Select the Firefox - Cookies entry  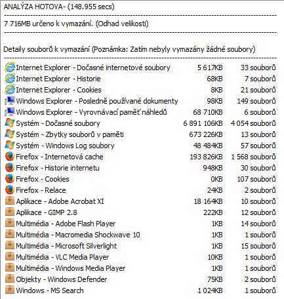click(140, 179)
